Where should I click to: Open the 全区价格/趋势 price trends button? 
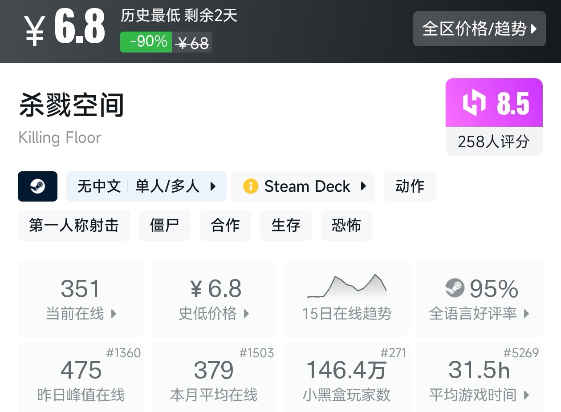(x=479, y=29)
